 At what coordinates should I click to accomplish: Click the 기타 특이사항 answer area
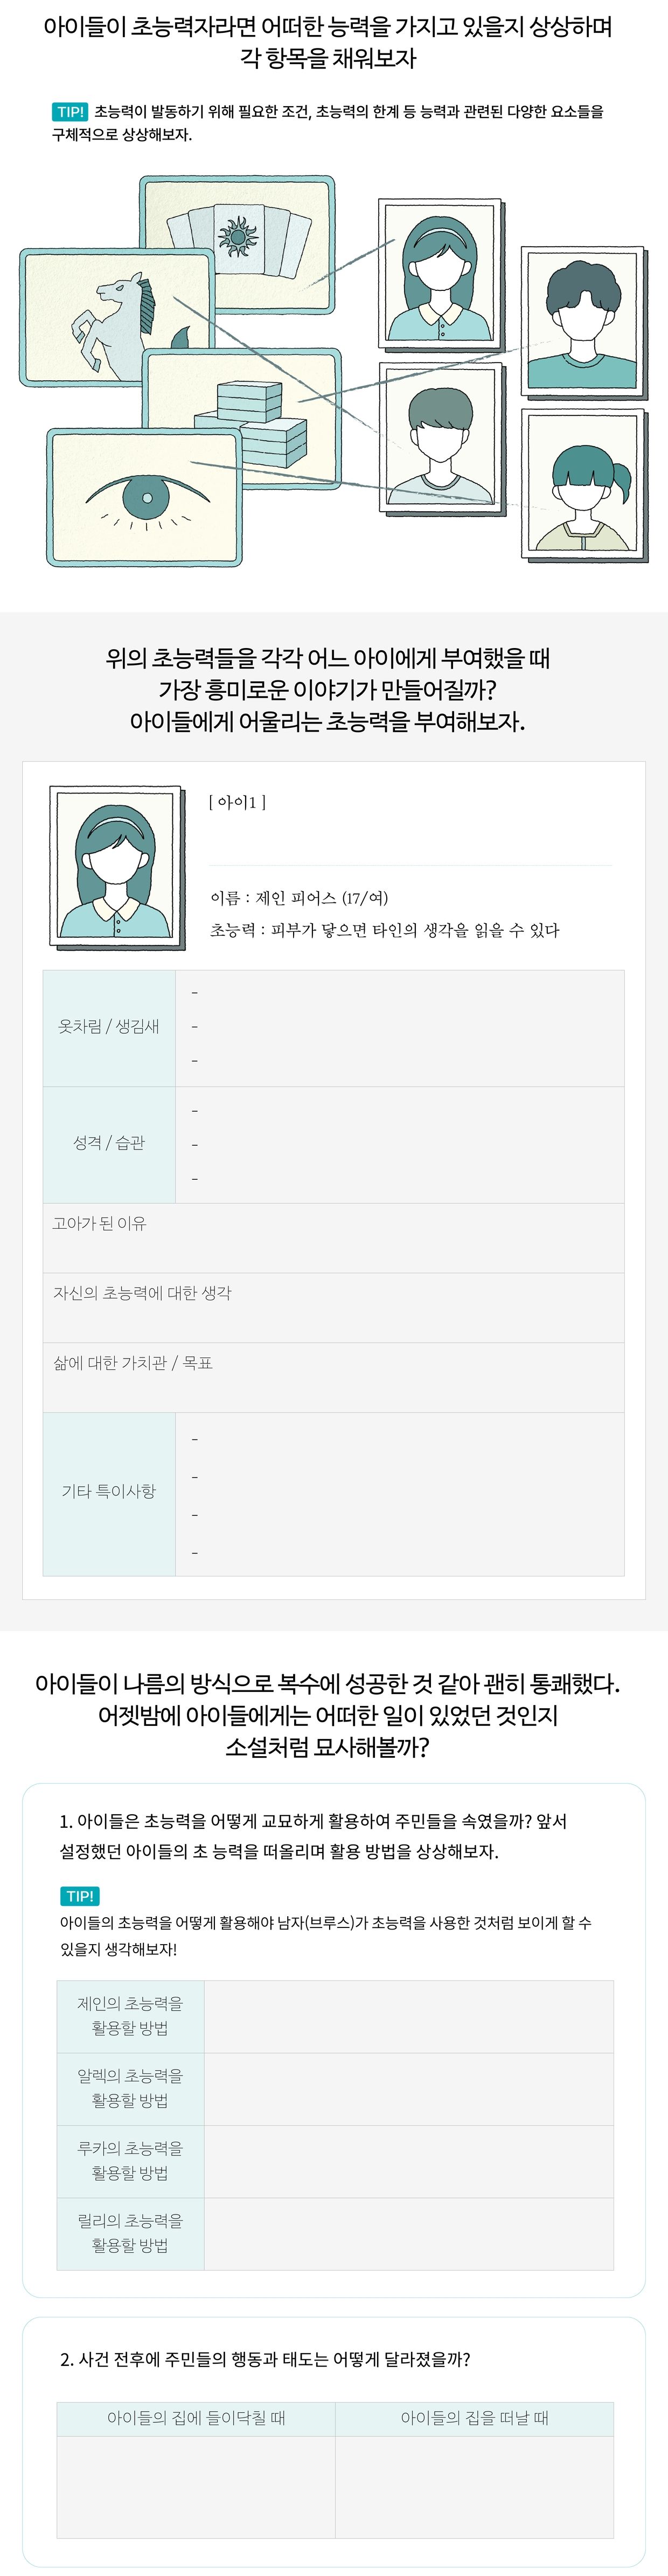399,1494
